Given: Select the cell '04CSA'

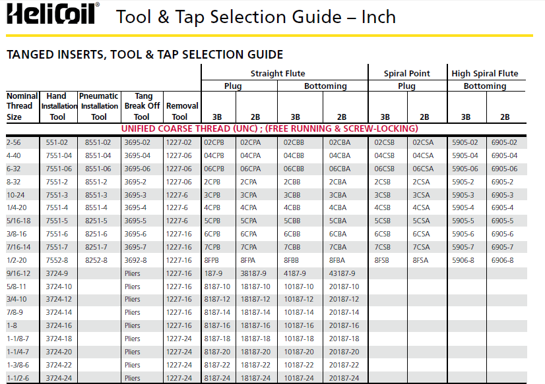Looking at the screenshot, I should (x=423, y=155).
